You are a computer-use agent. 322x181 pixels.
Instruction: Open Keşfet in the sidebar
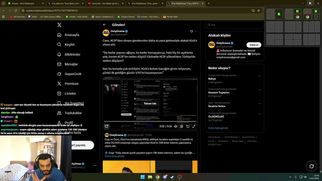[x=66, y=44]
